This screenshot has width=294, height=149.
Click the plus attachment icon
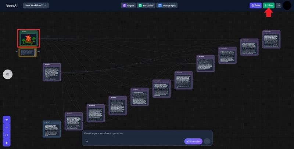[x=87, y=141]
